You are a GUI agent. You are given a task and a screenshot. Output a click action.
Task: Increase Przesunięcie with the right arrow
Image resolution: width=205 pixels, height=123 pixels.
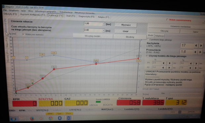coord(200,52)
